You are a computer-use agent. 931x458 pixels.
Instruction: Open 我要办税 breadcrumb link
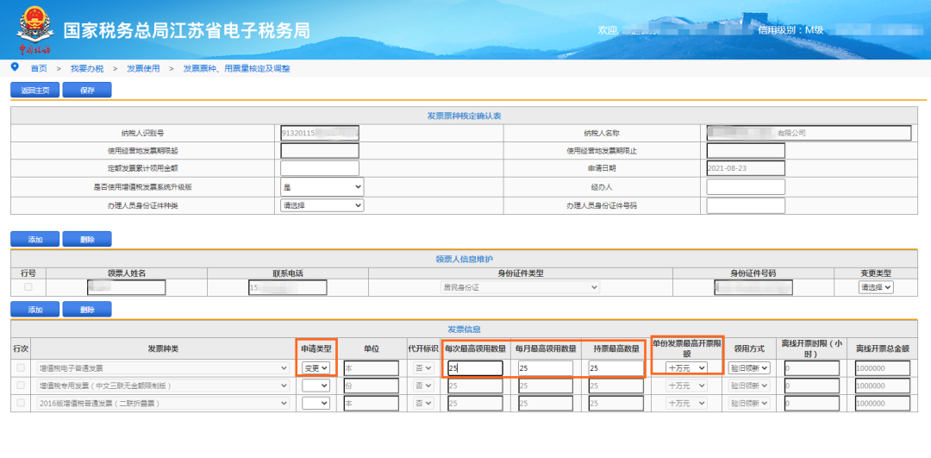click(x=87, y=68)
